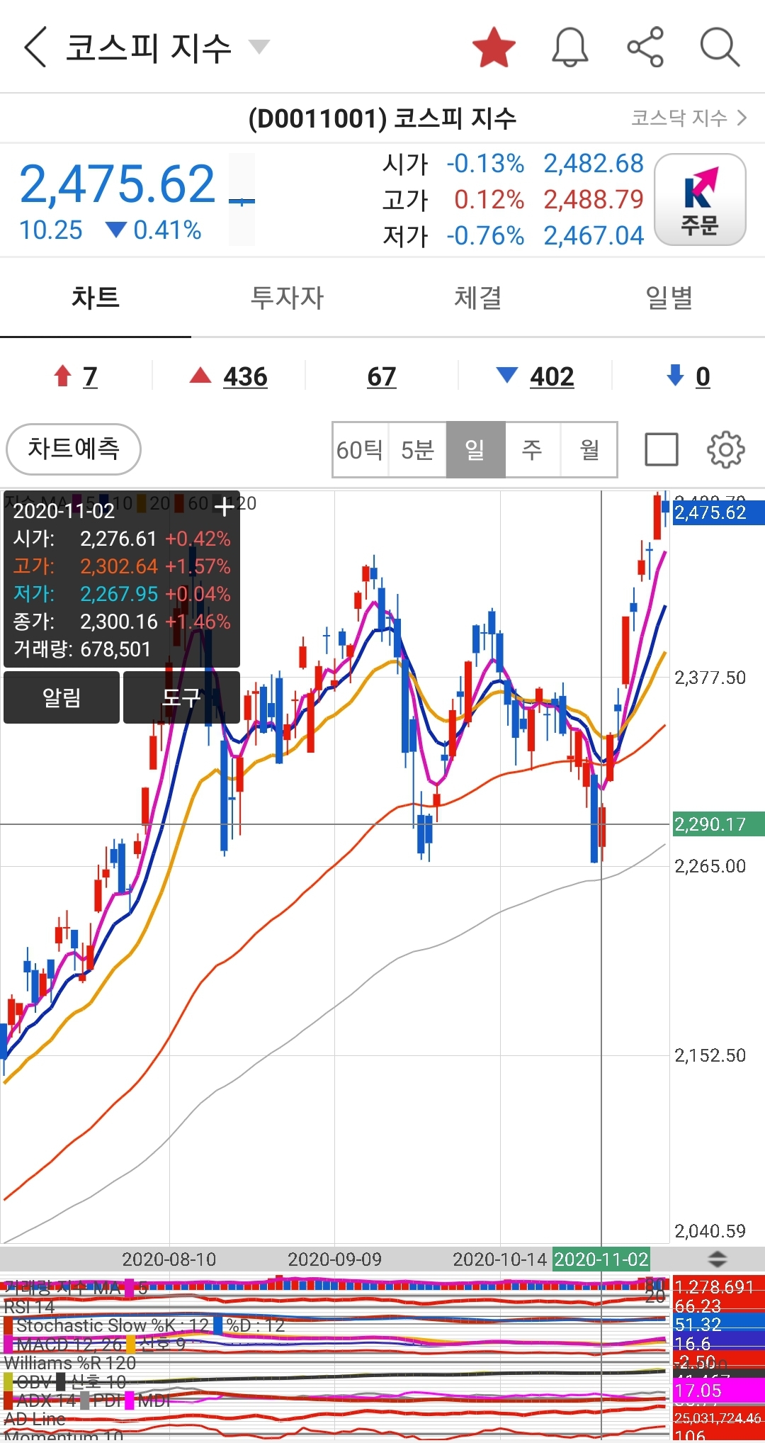The height and width of the screenshot is (1443, 765).
Task: Tap the 2020-10-14 date axis label
Action: pyautogui.click(x=500, y=1259)
